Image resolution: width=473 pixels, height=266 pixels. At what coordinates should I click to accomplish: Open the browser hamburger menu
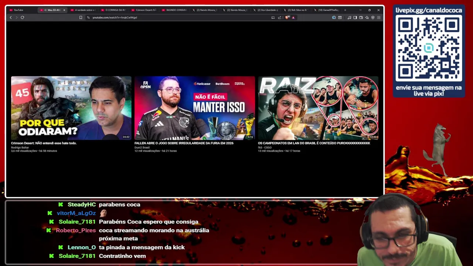click(379, 17)
